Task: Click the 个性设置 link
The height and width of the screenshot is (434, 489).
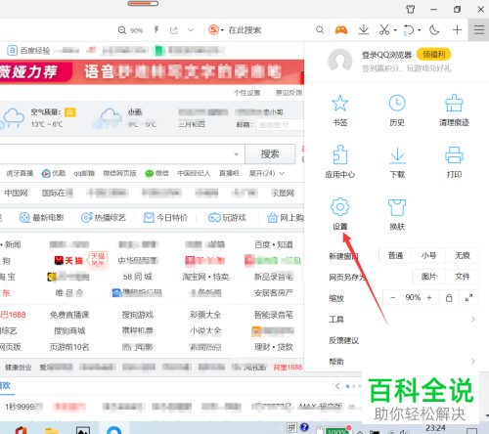Action: click(247, 93)
